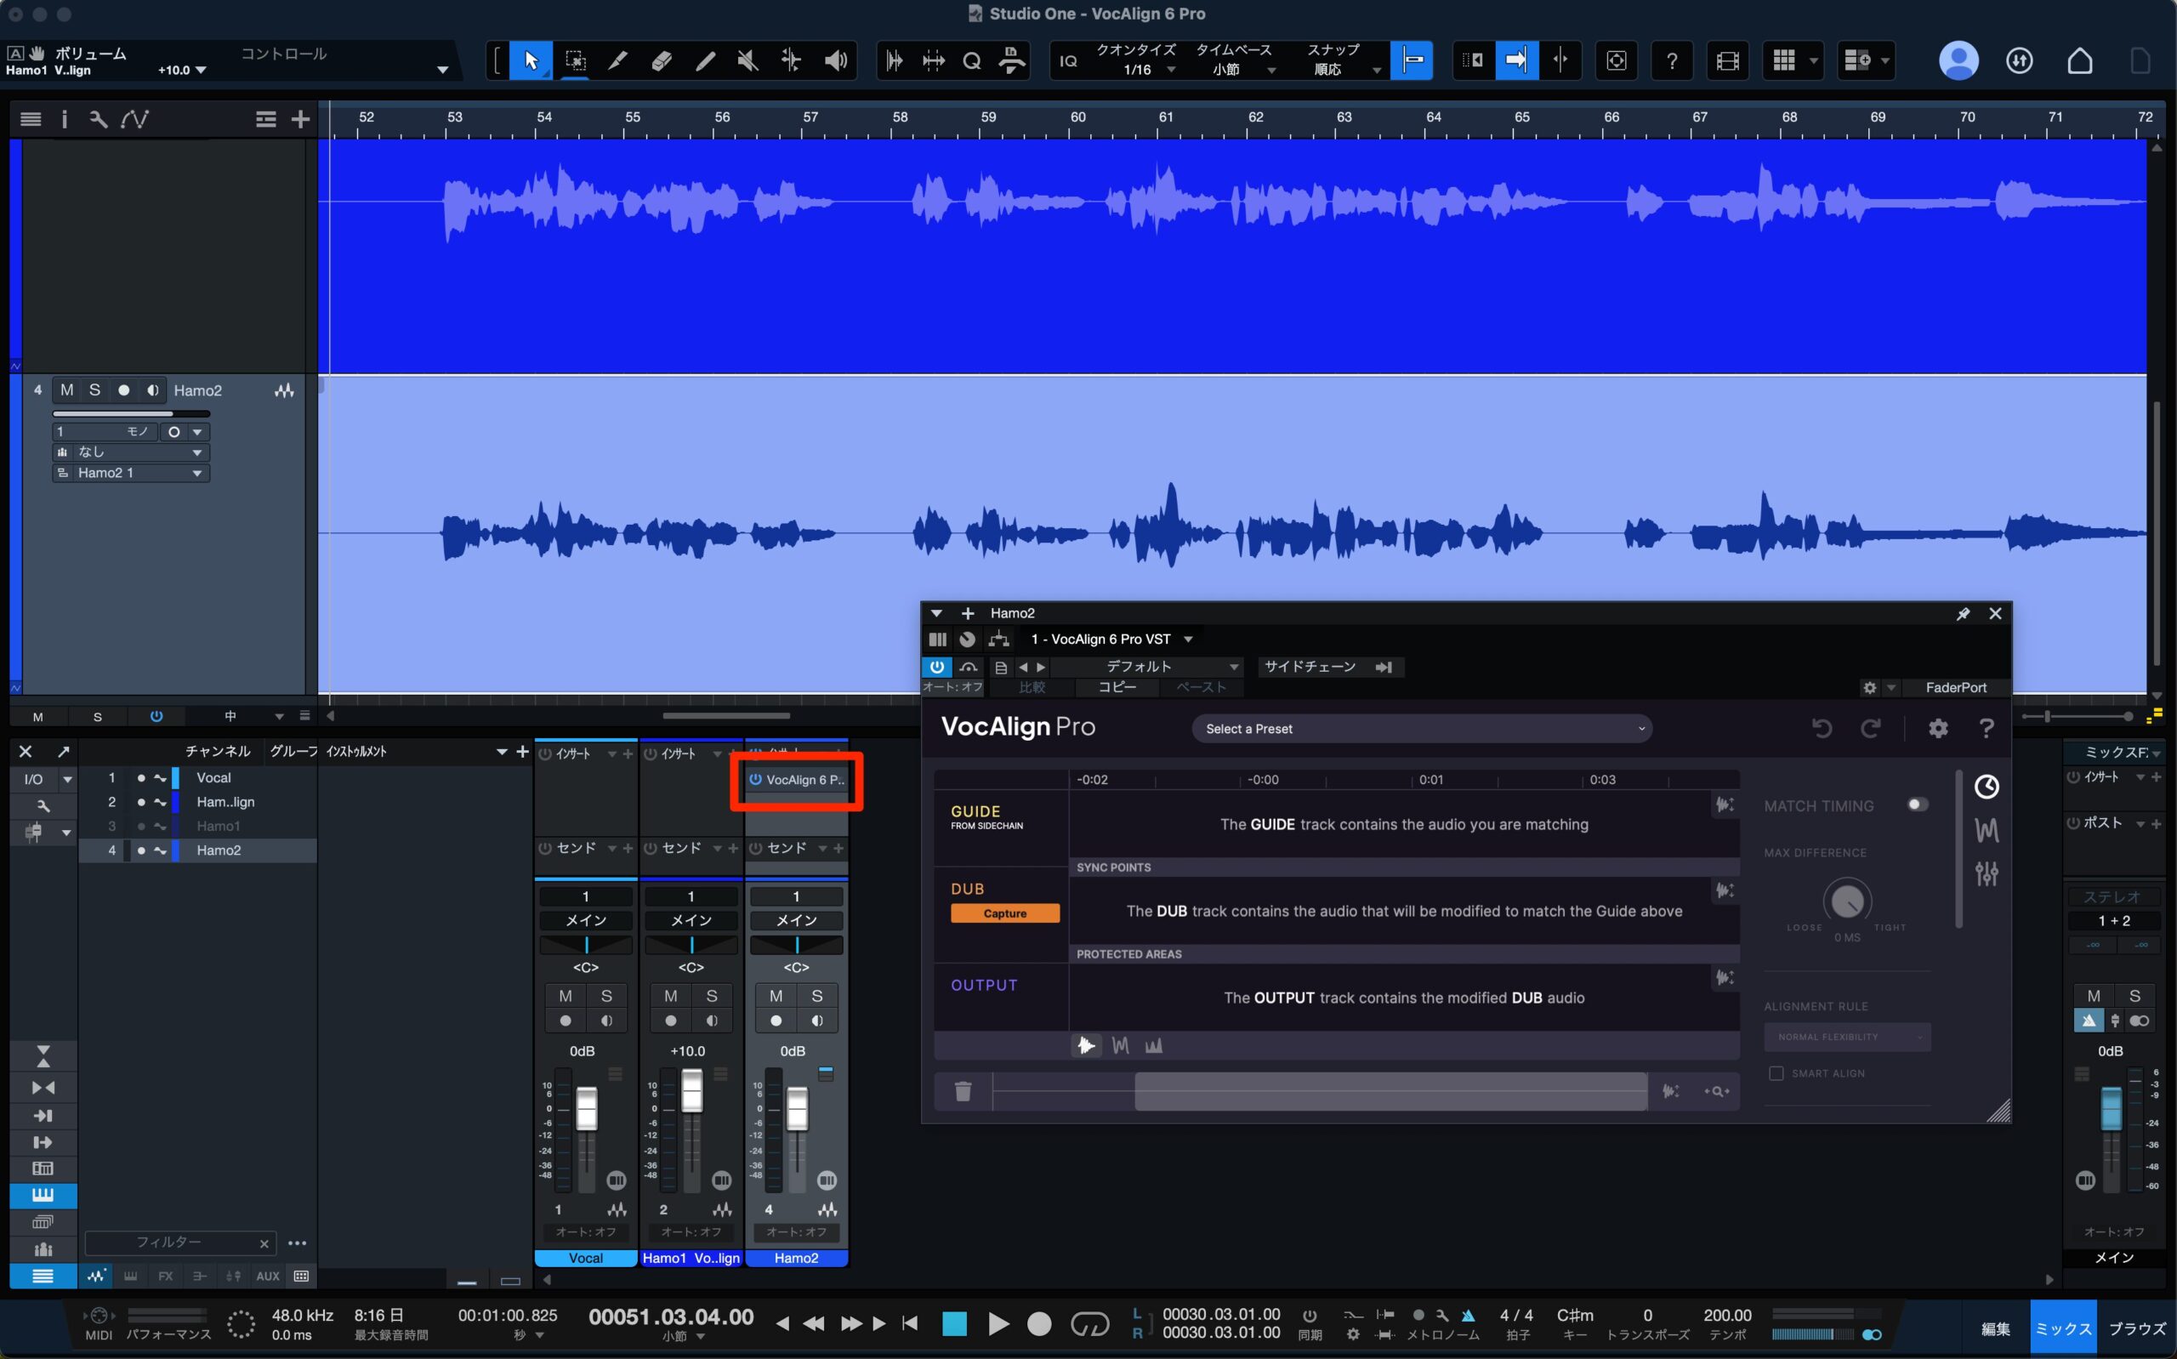The image size is (2177, 1359).
Task: Solo the Hamo2 track in arrangement
Action: 94,390
